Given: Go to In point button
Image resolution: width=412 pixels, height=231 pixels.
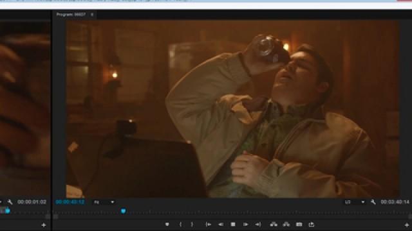Looking at the screenshot, I should (x=208, y=225).
